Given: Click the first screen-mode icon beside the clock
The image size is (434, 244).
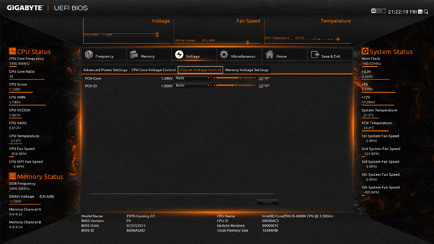Looking at the screenshot, I should coord(373,11).
